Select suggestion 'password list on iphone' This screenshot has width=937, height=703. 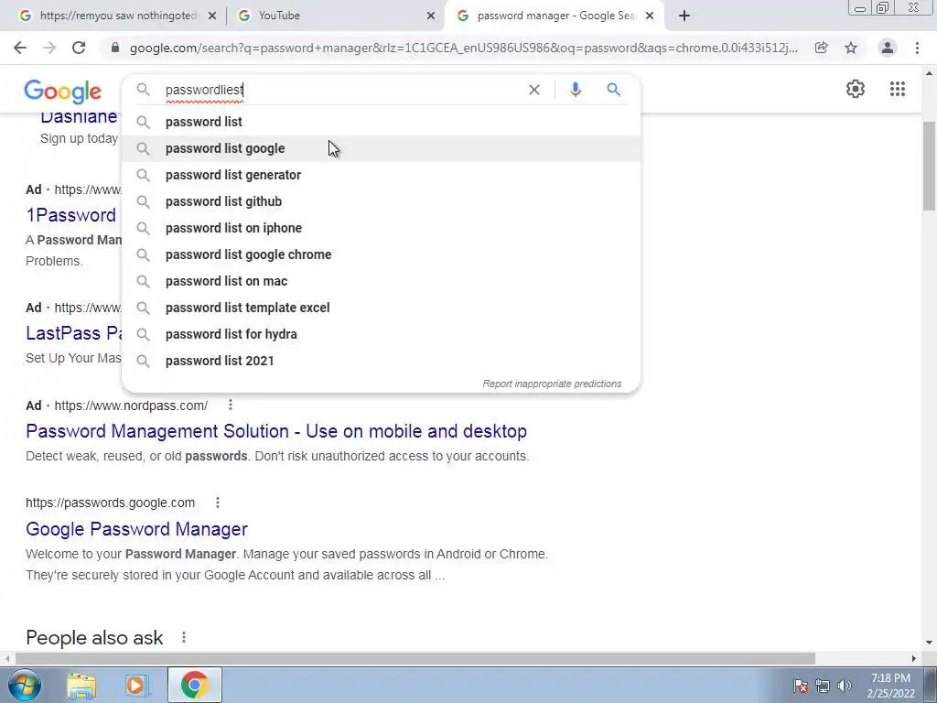click(381, 228)
